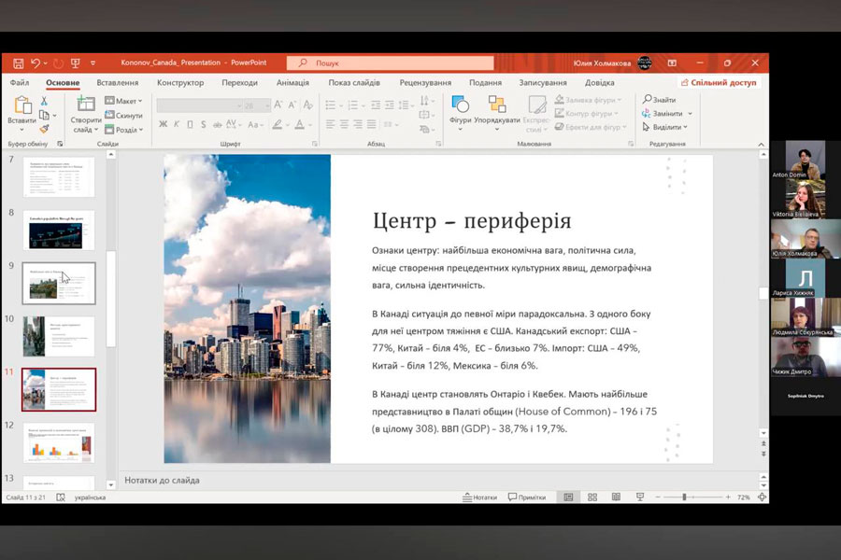Click the Cut scissors icon

(44, 101)
